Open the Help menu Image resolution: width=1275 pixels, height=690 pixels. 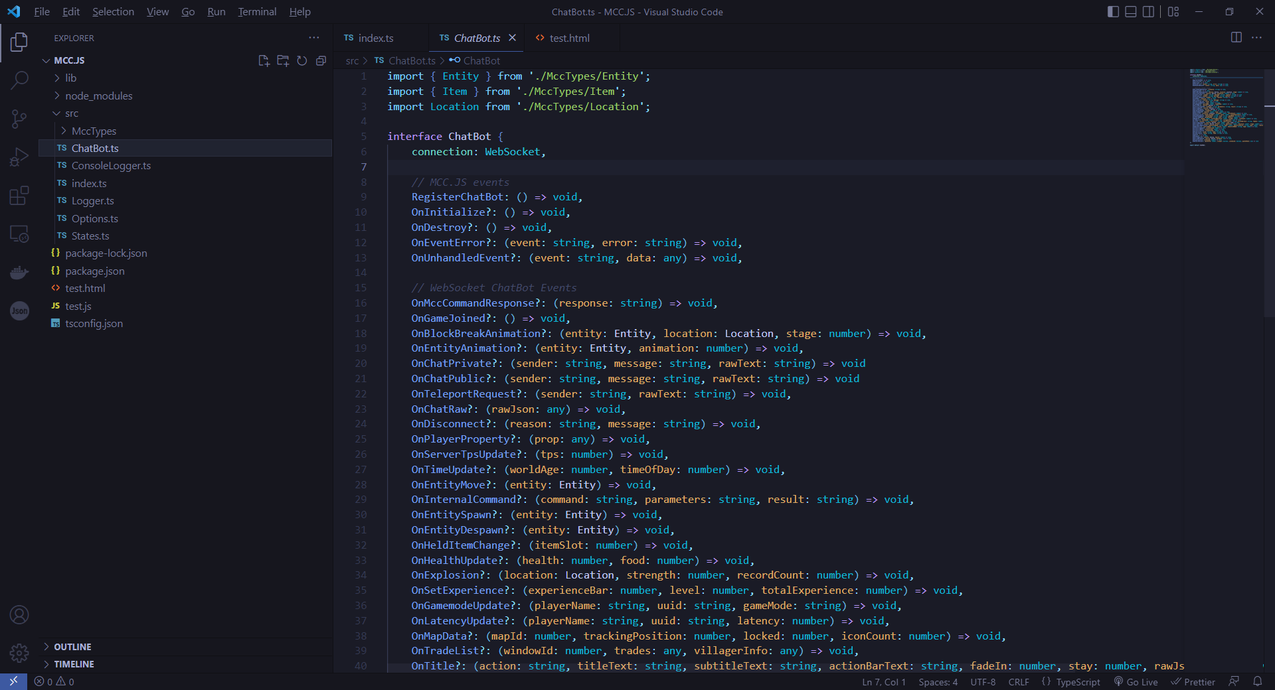299,11
